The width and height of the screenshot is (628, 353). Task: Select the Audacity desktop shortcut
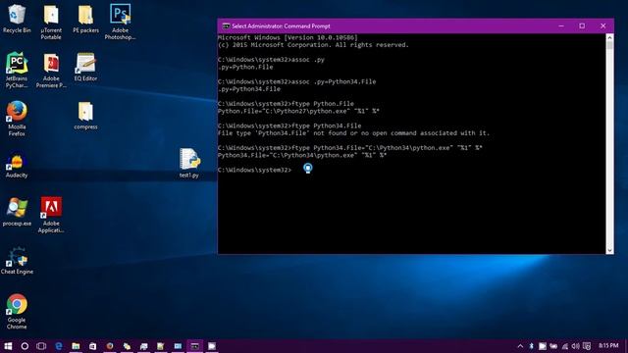click(x=17, y=166)
